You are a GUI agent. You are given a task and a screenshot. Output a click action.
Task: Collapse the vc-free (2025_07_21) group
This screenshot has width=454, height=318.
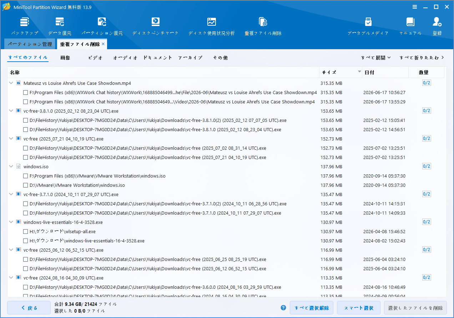(11, 139)
